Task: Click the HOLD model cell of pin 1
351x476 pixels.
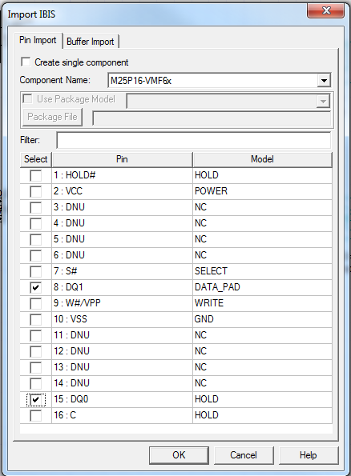Action: [x=262, y=175]
